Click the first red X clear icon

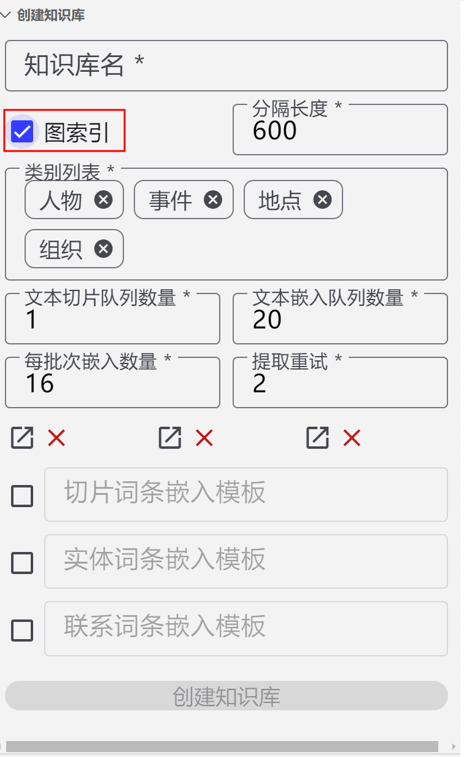(x=56, y=438)
